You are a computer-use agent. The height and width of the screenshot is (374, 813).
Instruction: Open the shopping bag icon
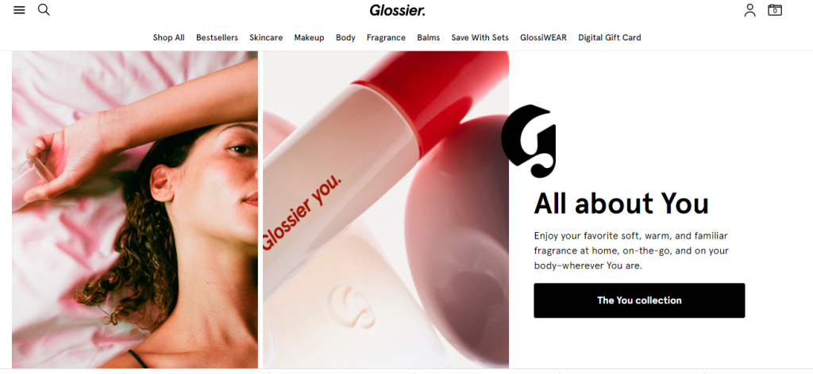[775, 10]
